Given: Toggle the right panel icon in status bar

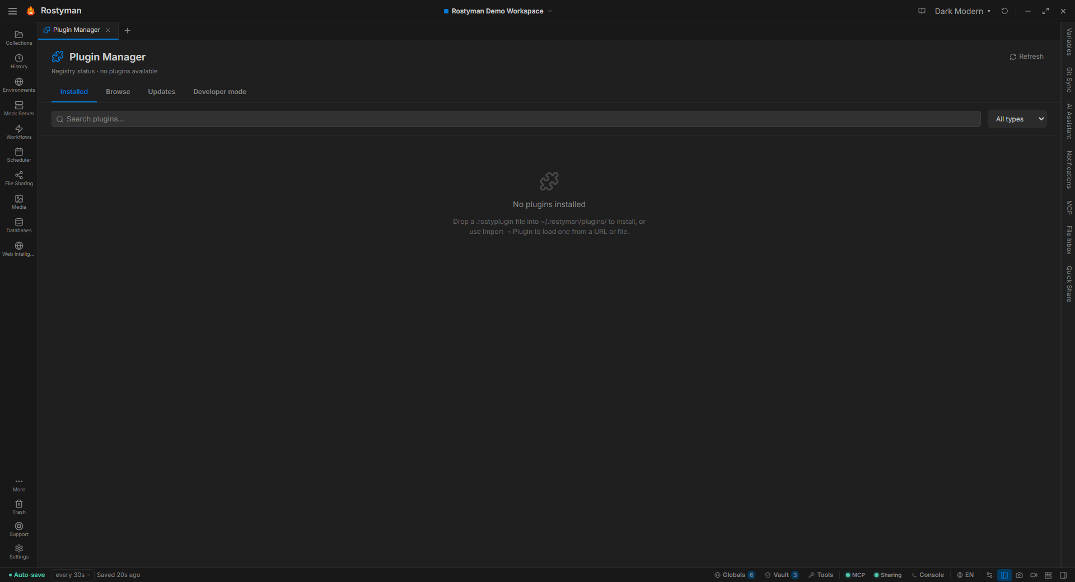Looking at the screenshot, I should pos(1063,575).
